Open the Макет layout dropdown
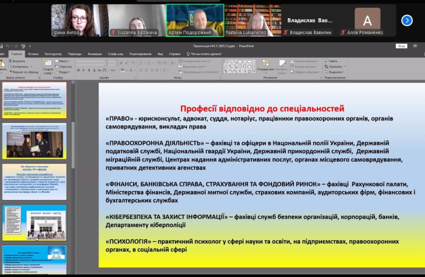The image size is (425, 277). 63,61
